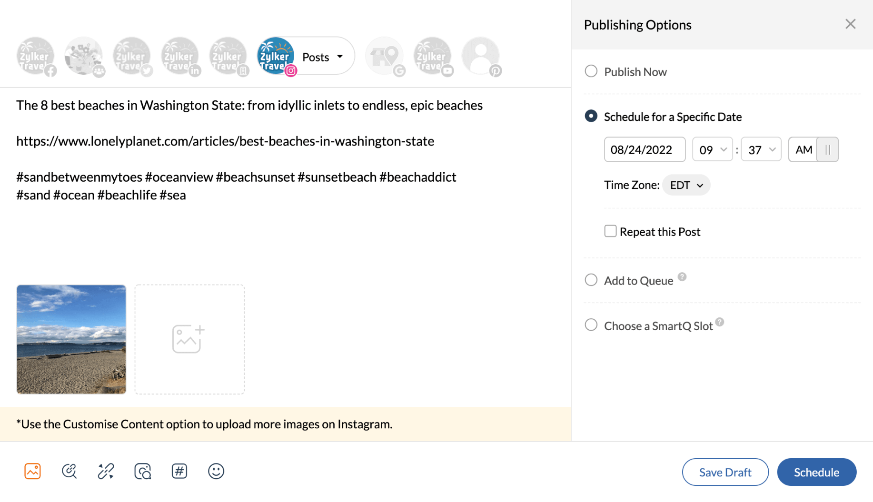Open the hour dropdown showing 09
Screen dimensions: 873x502
point(713,149)
